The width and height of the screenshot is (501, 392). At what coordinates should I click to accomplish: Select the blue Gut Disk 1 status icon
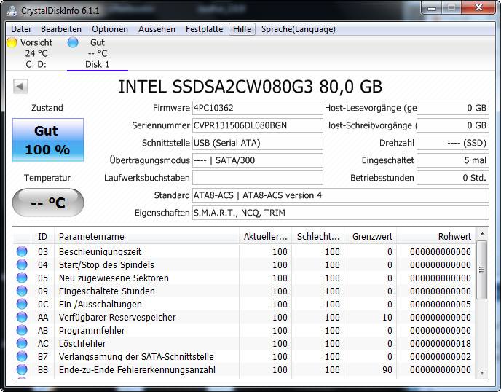click(73, 42)
